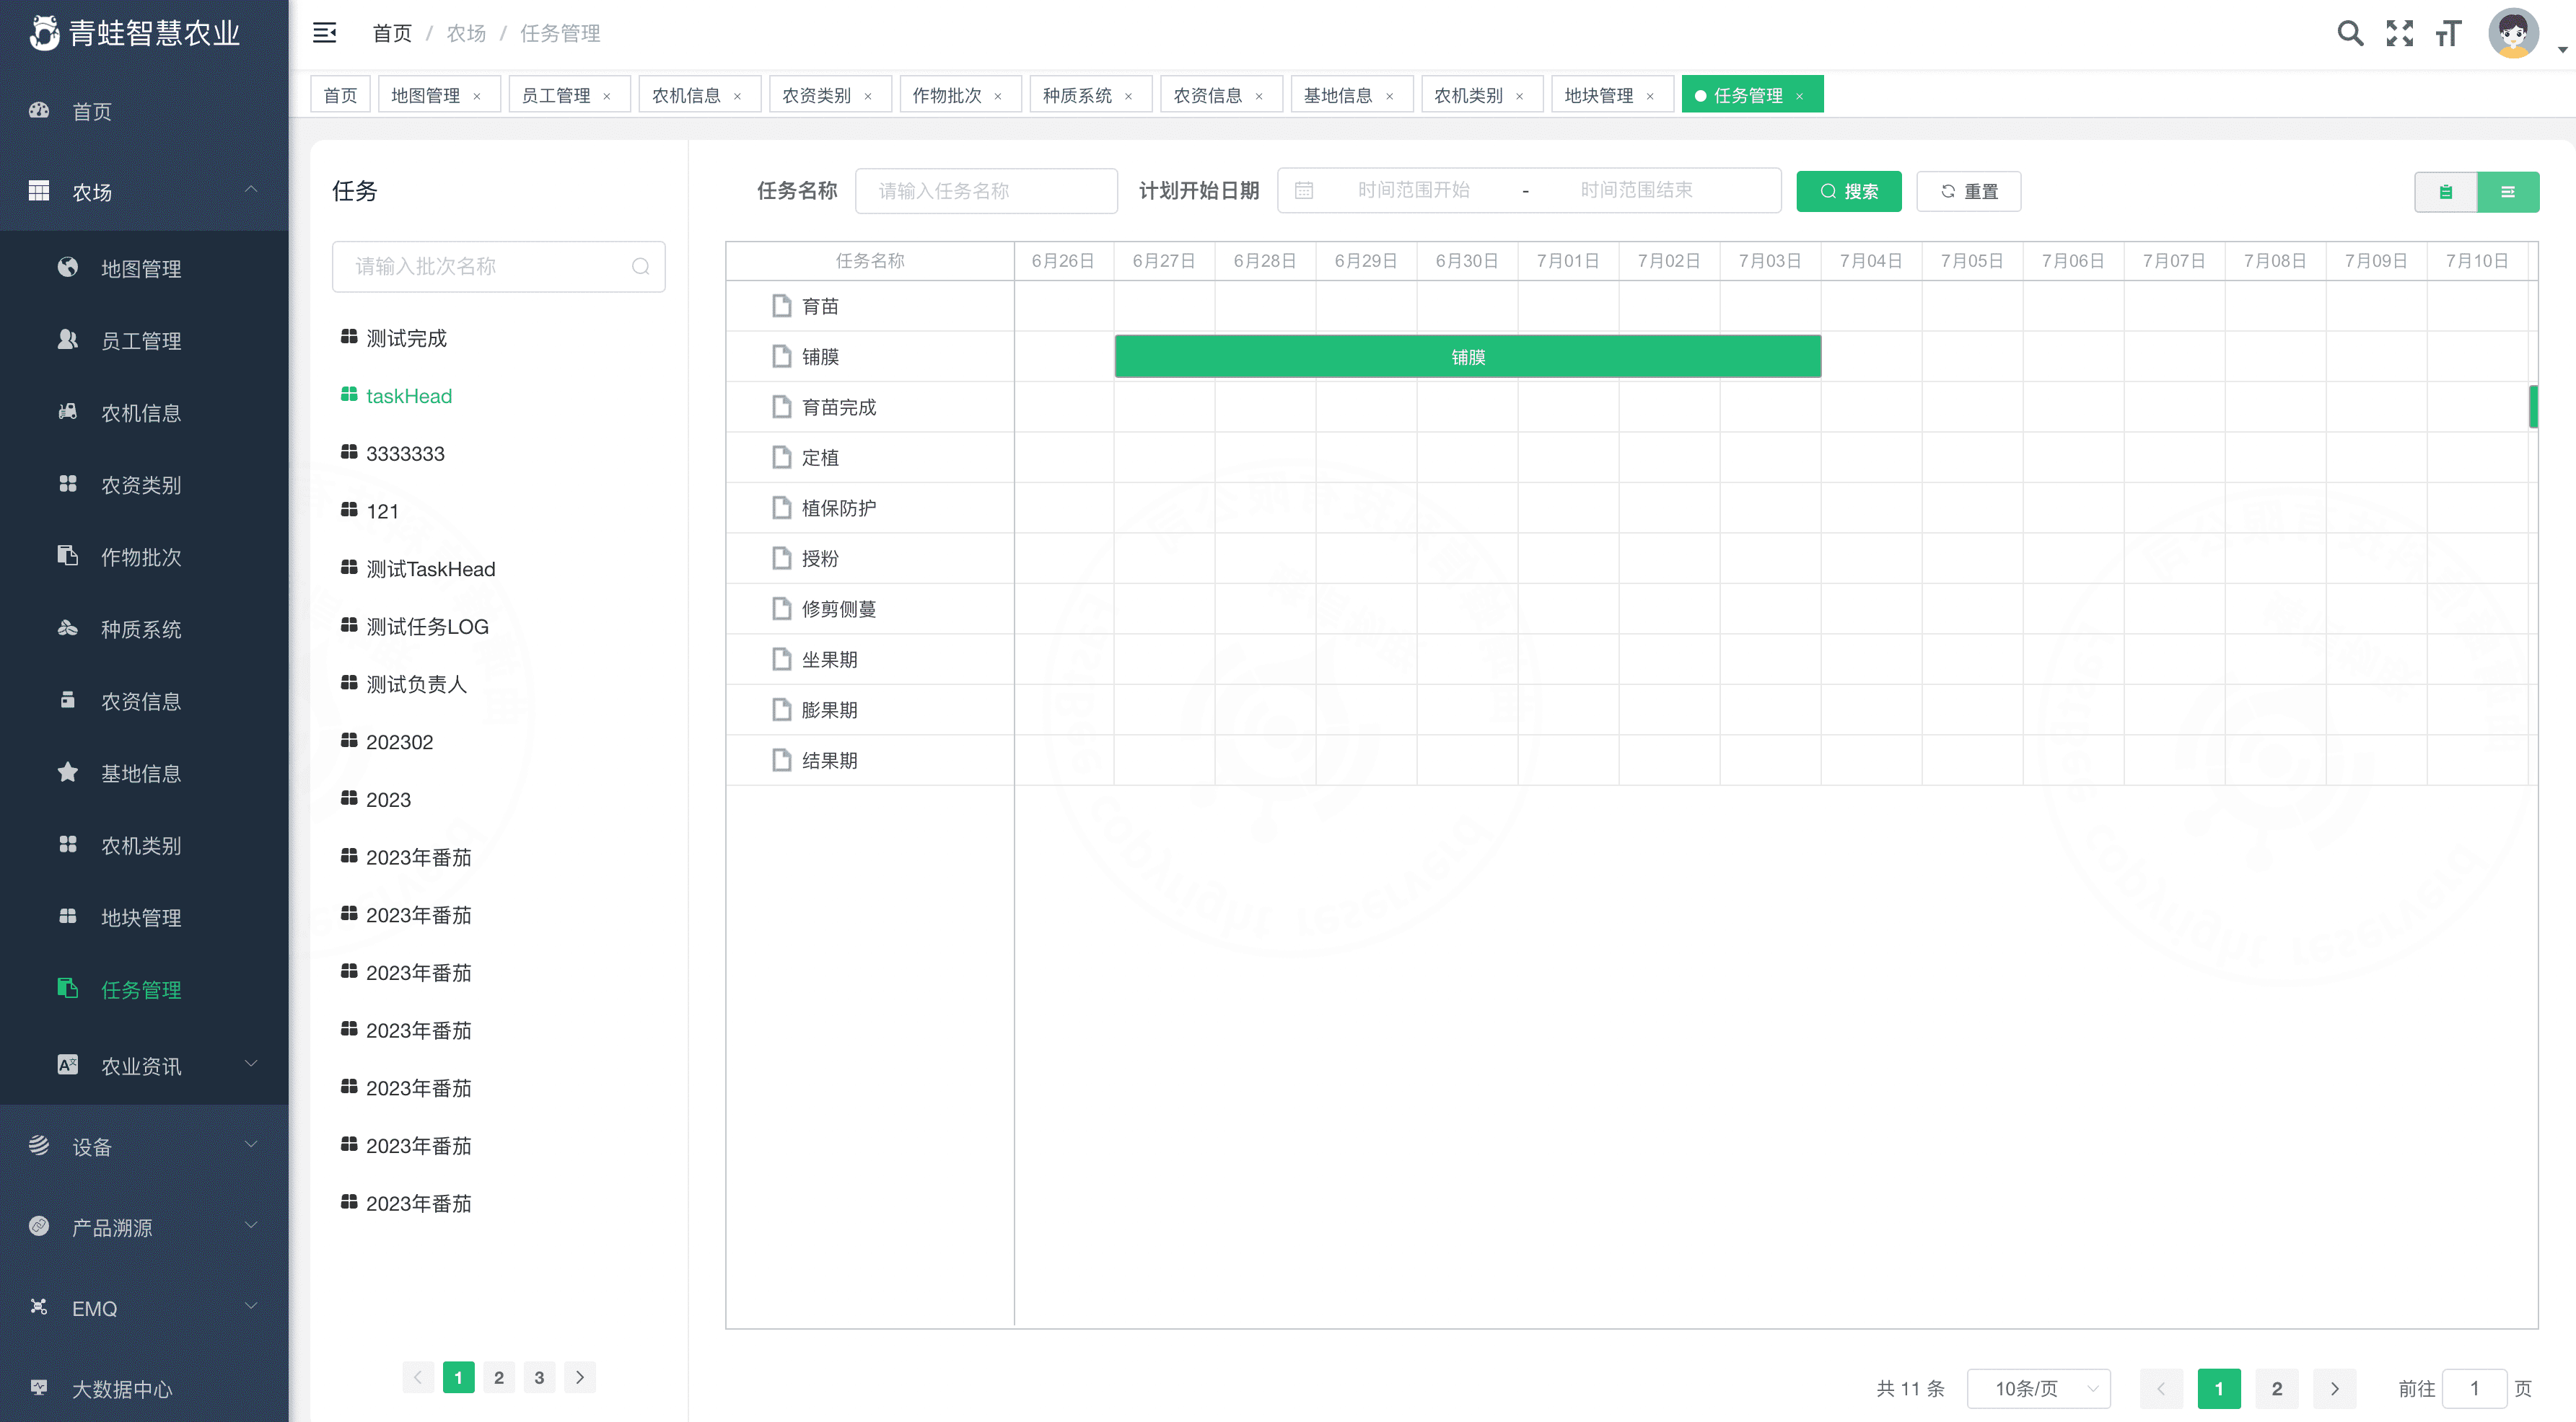Click the 任务管理 icon in sidebar
The width and height of the screenshot is (2576, 1422).
point(68,989)
